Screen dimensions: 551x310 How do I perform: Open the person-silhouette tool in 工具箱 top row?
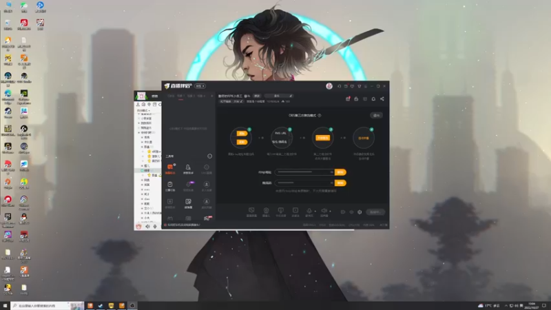(x=188, y=168)
